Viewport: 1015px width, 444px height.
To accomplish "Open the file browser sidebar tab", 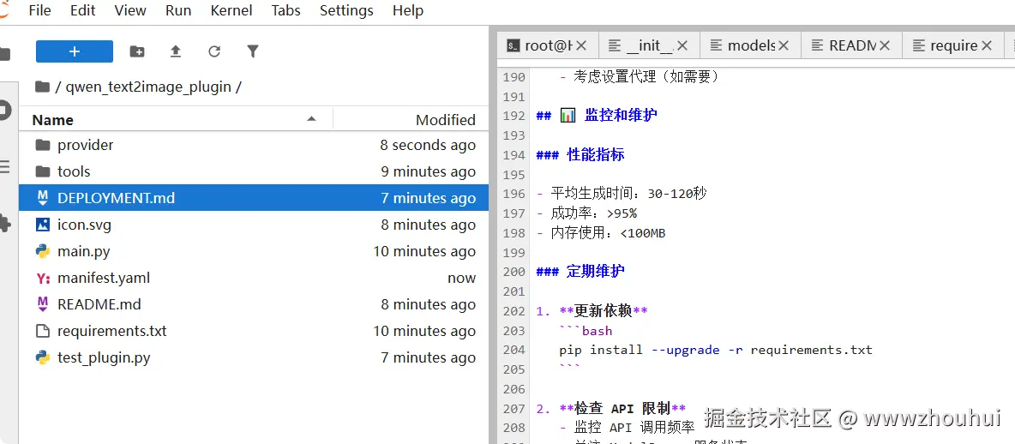I will coord(4,53).
